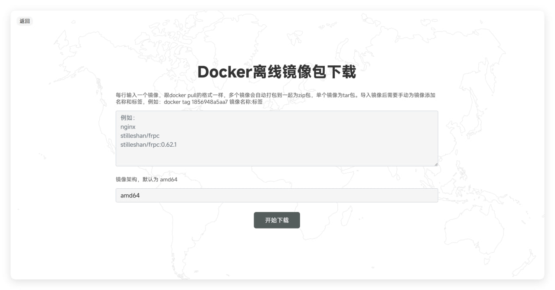Viewport: 555px width, 290px height.
Task: Click the Docker离线镜像包下载 heading
Action: (x=277, y=72)
